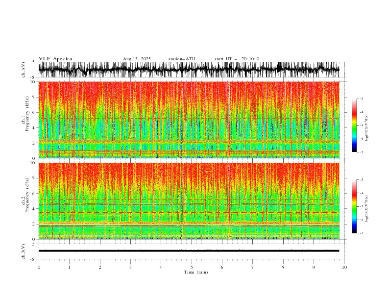
Task: Click the "-3" tick on ch.1 color bar
Action: (362, 99)
